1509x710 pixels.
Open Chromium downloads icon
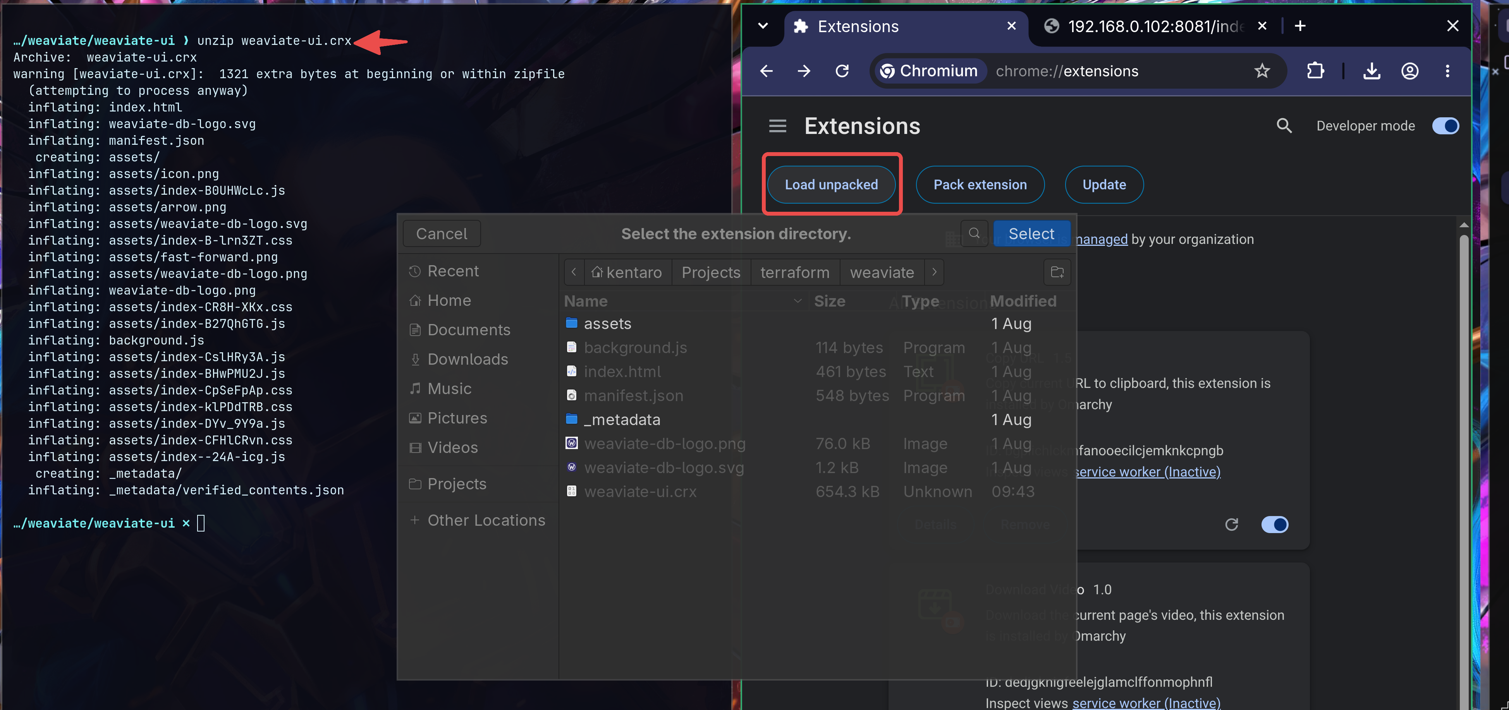(1372, 71)
